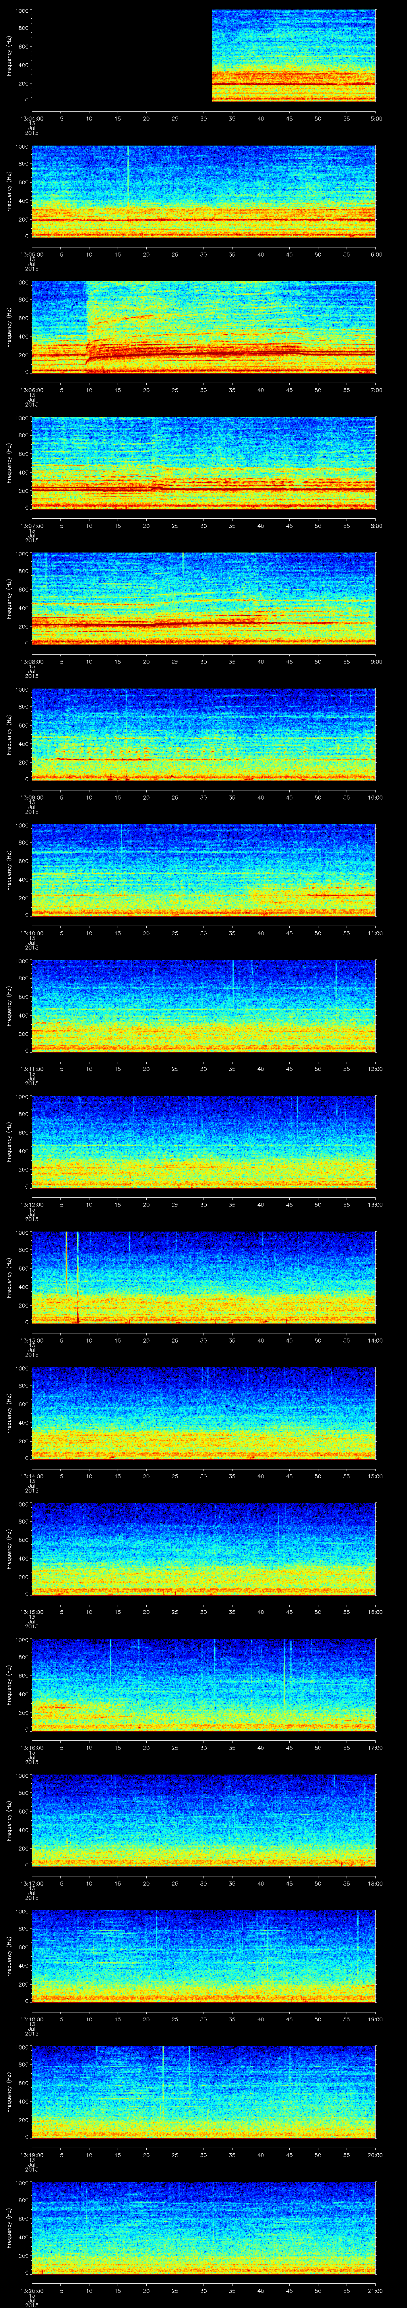This screenshot has width=407, height=2308.
Task: Click the '11:00' end time label
Action: click(x=376, y=933)
